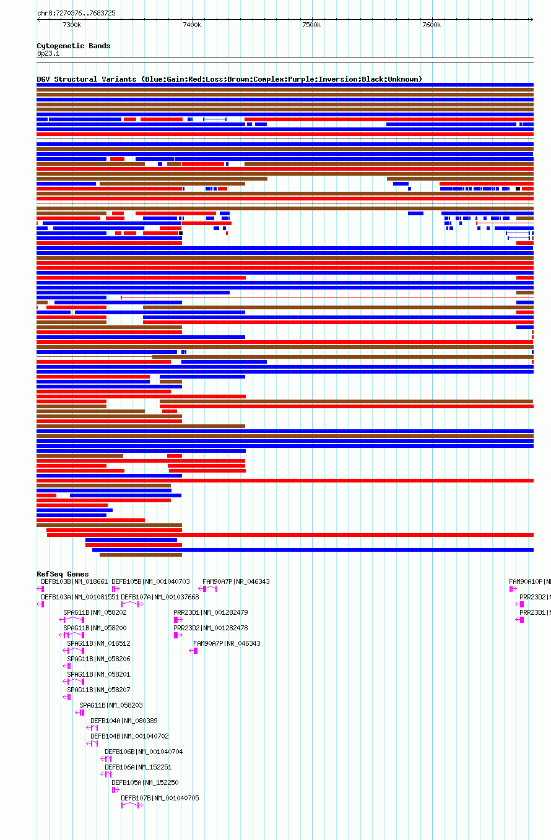Select gene label PRR23D2|NM_001282478
The width and height of the screenshot is (551, 840).
point(210,628)
